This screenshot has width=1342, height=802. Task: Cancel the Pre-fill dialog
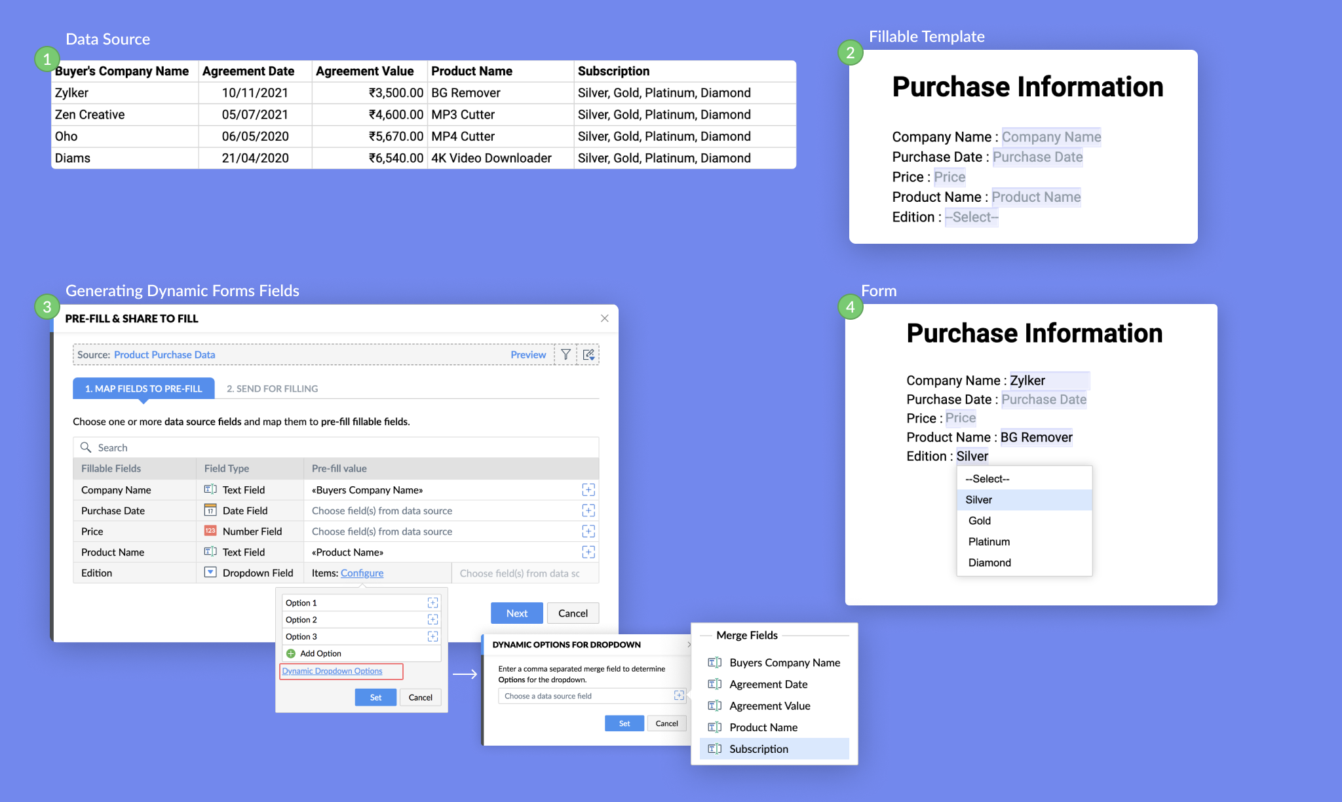[573, 613]
